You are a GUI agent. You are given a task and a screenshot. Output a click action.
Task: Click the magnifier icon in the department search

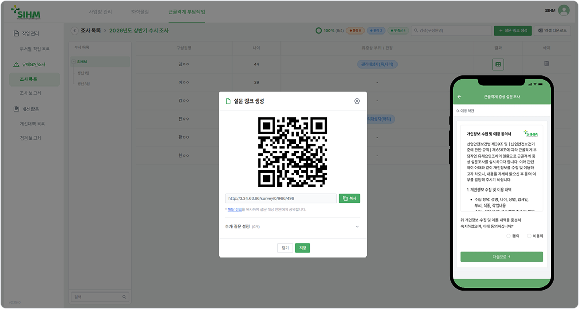pos(124,297)
